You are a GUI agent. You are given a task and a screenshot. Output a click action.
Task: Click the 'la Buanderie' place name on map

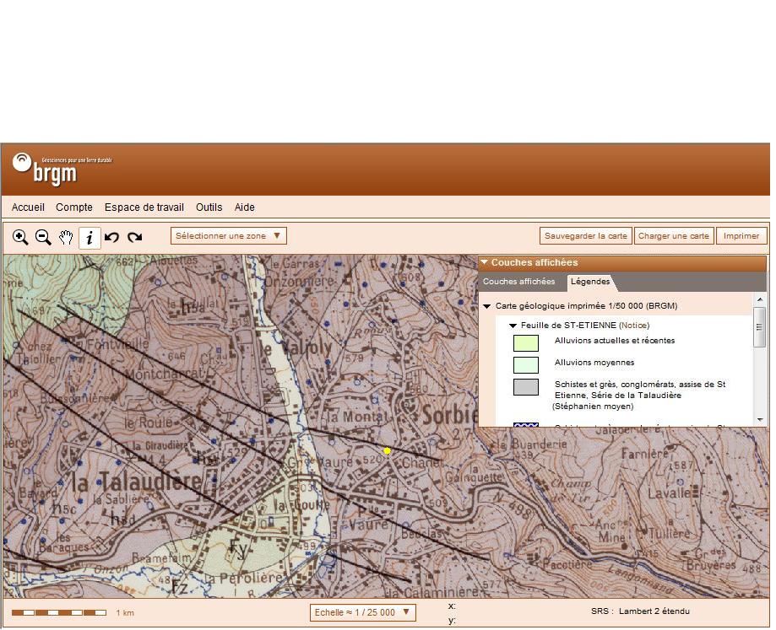pos(531,444)
